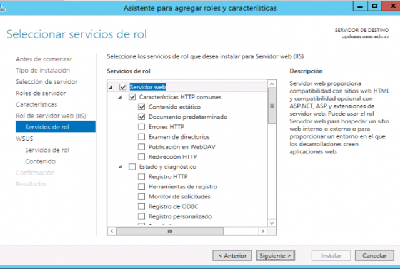Enable Publicación en WebDAV

142,147
